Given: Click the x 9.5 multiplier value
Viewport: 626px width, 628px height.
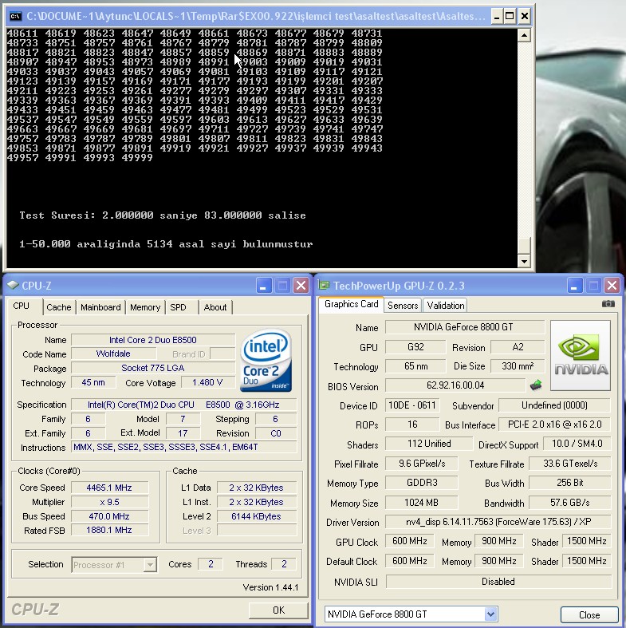Looking at the screenshot, I should (109, 502).
